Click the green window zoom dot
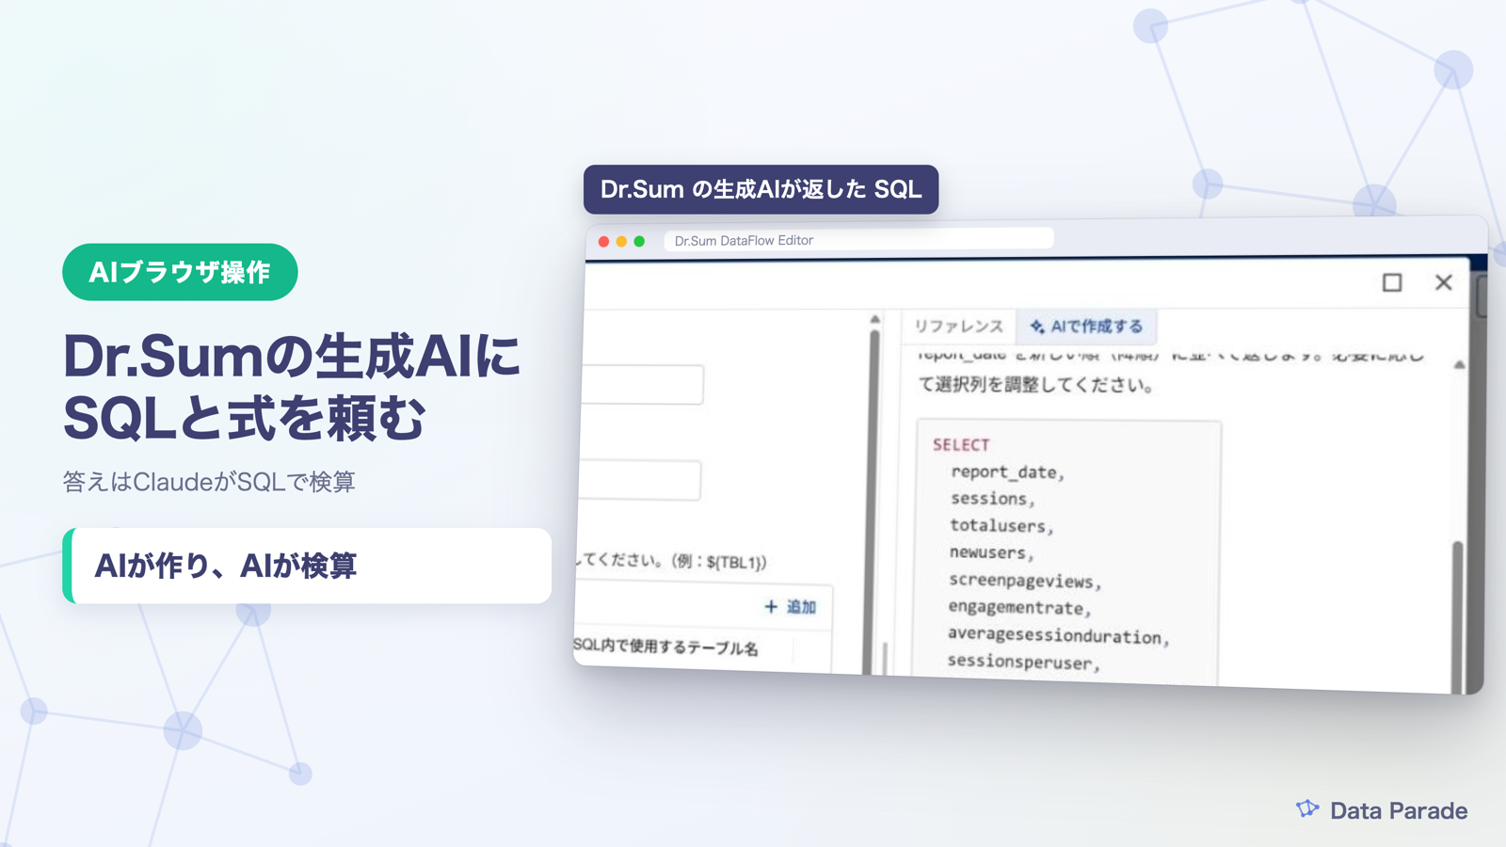This screenshot has height=847, width=1506. (x=639, y=241)
